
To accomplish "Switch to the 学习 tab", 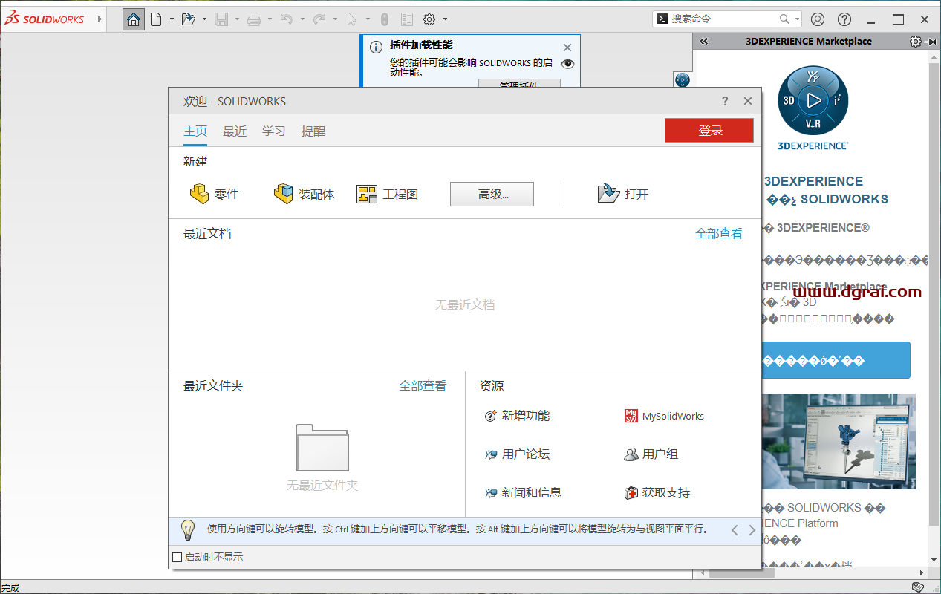I will (274, 131).
